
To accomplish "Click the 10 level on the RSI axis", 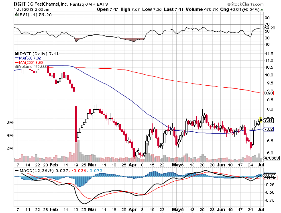I will pos(267,45).
